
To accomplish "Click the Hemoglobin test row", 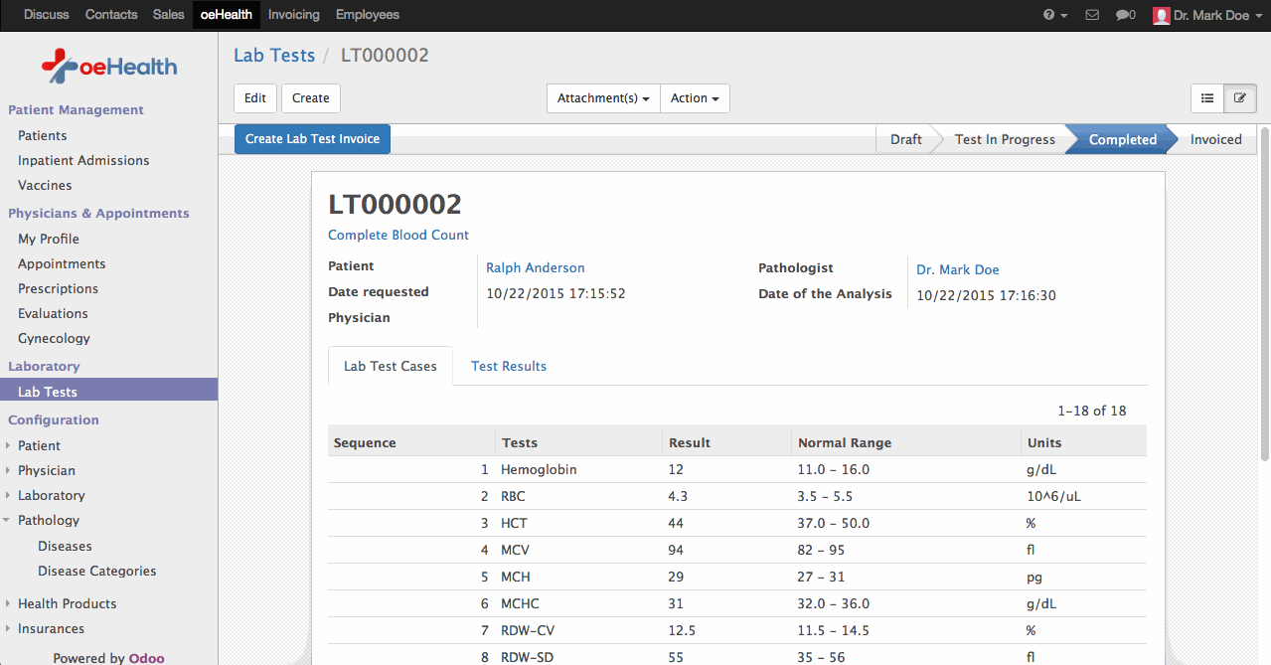I will (x=737, y=469).
